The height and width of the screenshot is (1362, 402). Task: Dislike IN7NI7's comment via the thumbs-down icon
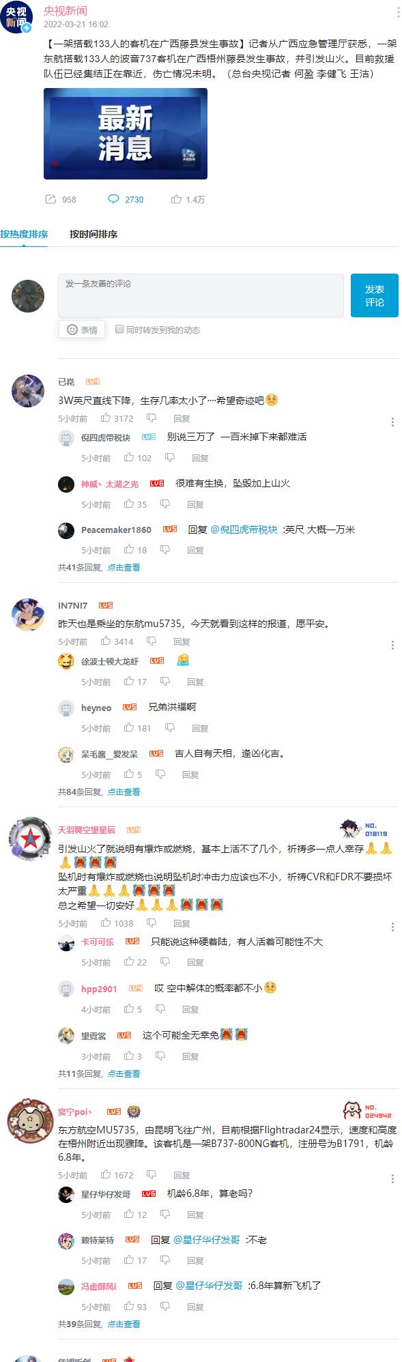point(152,641)
